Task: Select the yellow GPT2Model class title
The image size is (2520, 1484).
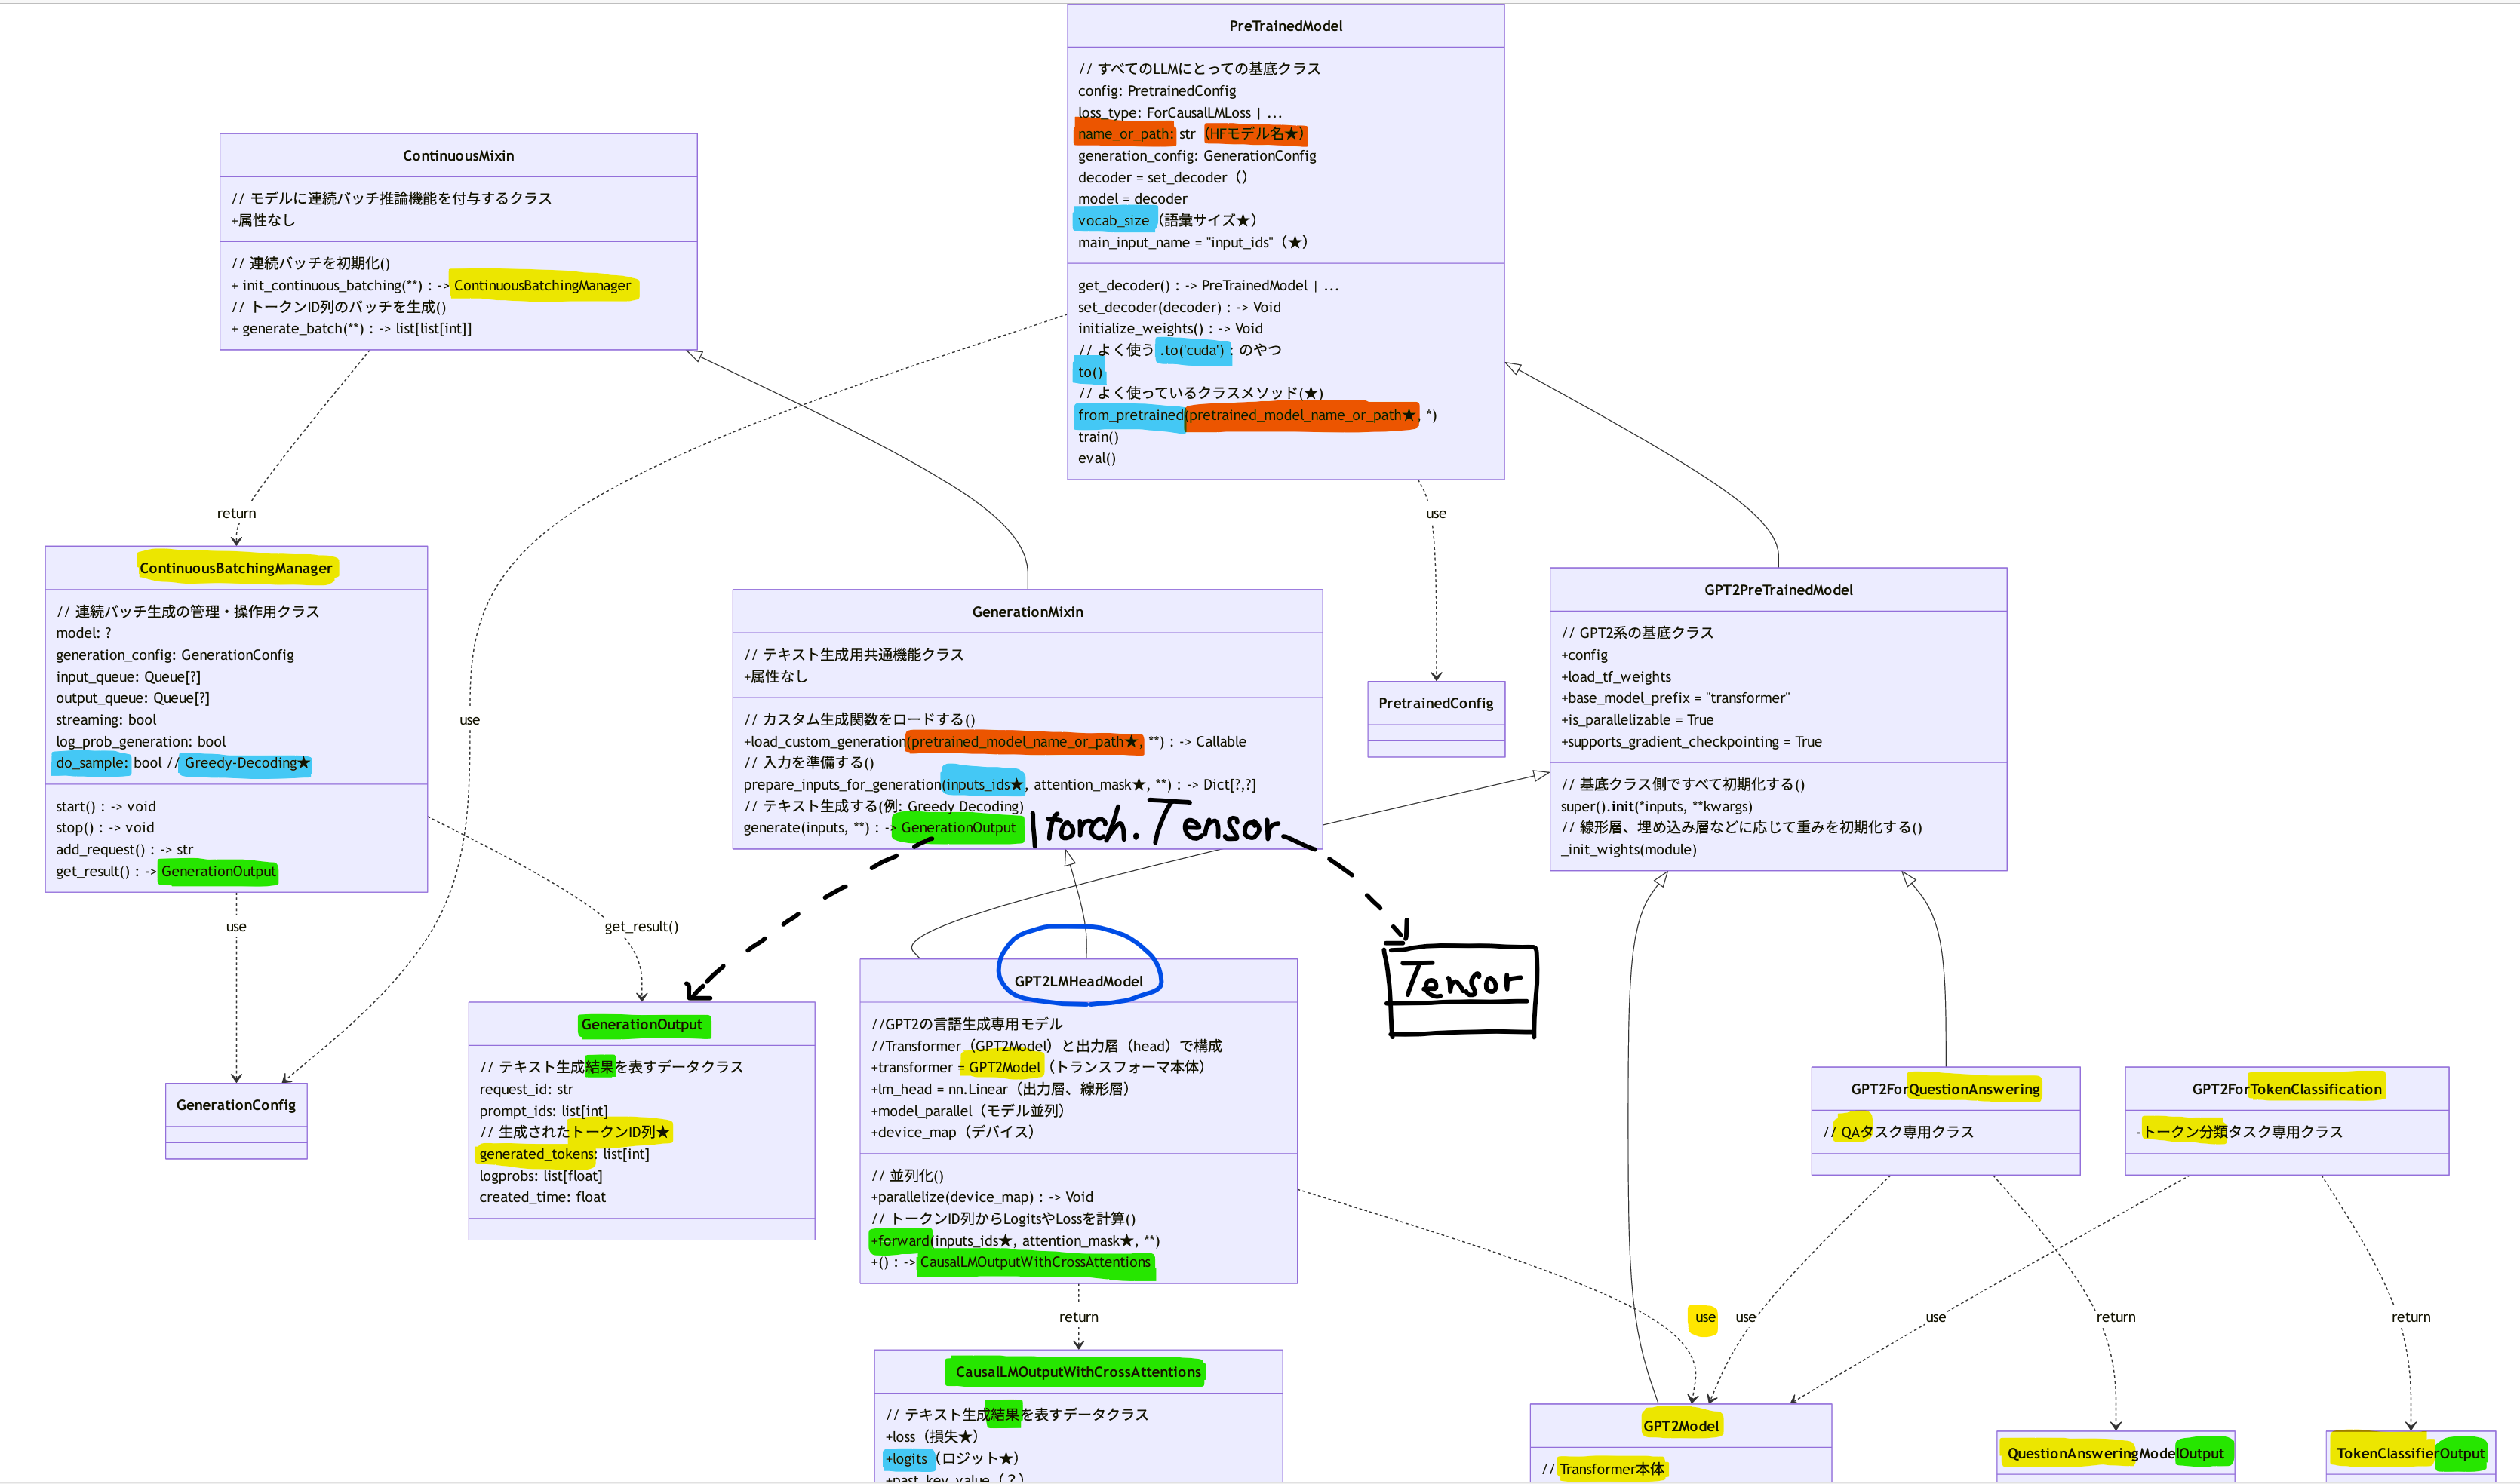Action: click(1679, 1426)
